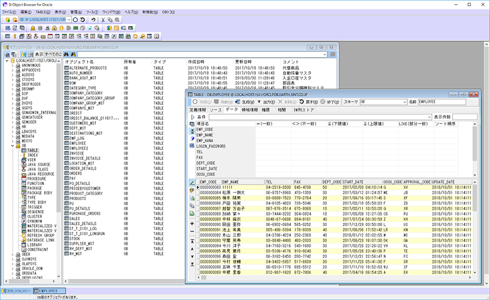
Task: Switch to the 定義情報 tab
Action: pos(198,109)
